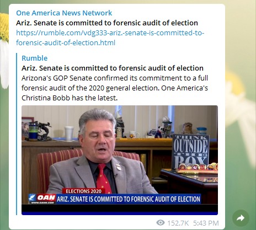The width and height of the screenshot is (256, 230).
Task: Click the forward share arrow icon
Action: tap(241, 218)
